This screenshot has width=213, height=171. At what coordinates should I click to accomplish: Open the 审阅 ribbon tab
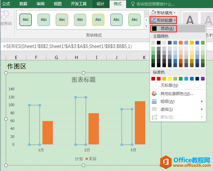coord(41,4)
